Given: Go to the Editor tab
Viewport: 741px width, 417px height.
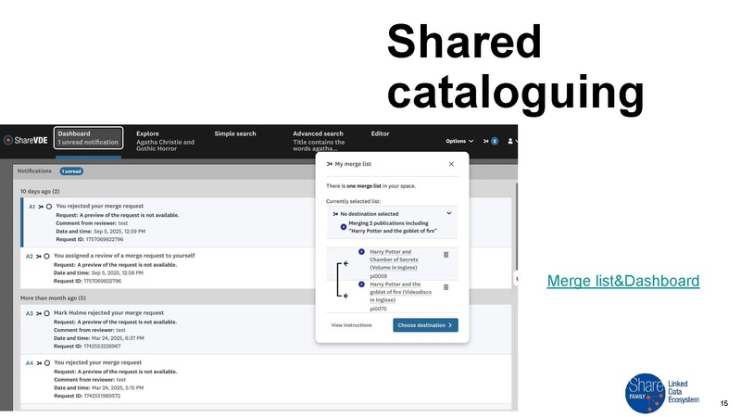Looking at the screenshot, I should (380, 133).
